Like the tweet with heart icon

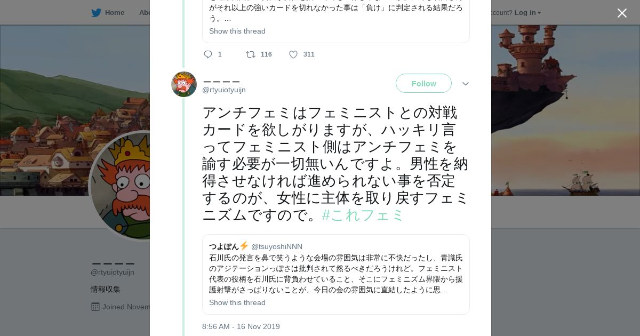[x=293, y=54]
